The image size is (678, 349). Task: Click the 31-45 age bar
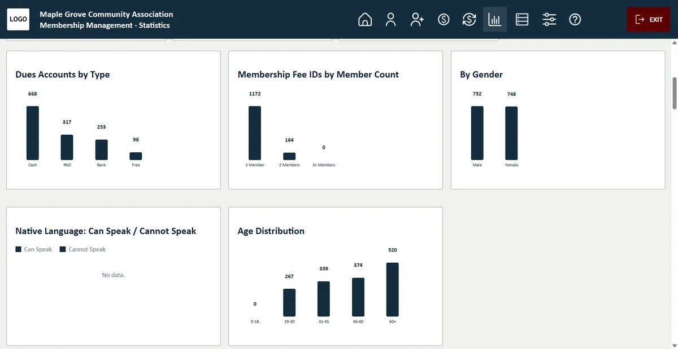tap(324, 299)
